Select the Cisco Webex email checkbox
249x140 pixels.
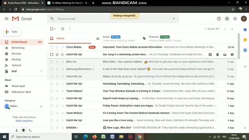[52, 47]
